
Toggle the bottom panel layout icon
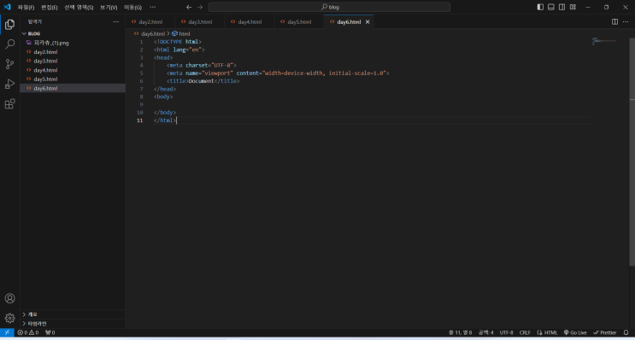pyautogui.click(x=551, y=7)
